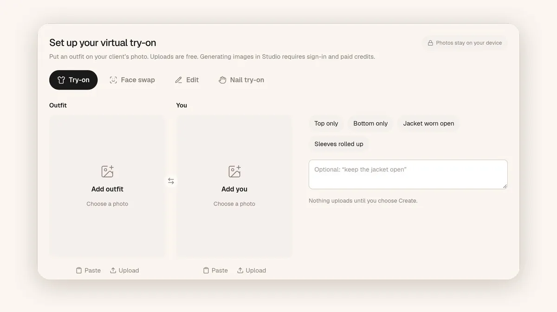Viewport: 557px width, 312px height.
Task: Switch to the Face swap tab
Action: point(132,80)
